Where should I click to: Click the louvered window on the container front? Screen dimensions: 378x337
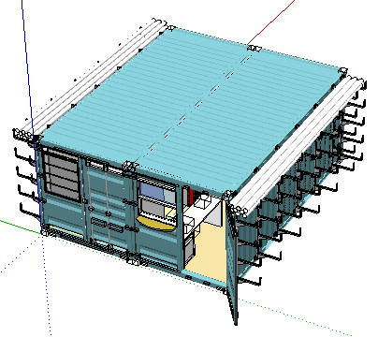click(x=62, y=175)
